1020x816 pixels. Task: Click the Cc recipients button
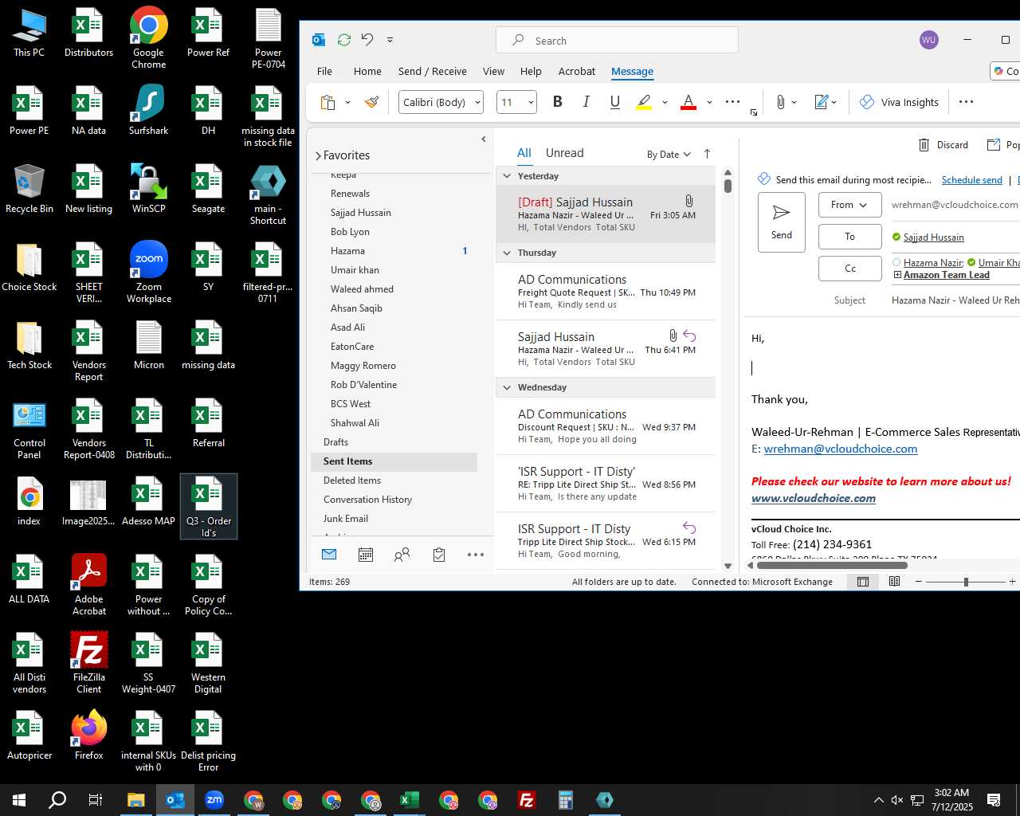pos(849,269)
